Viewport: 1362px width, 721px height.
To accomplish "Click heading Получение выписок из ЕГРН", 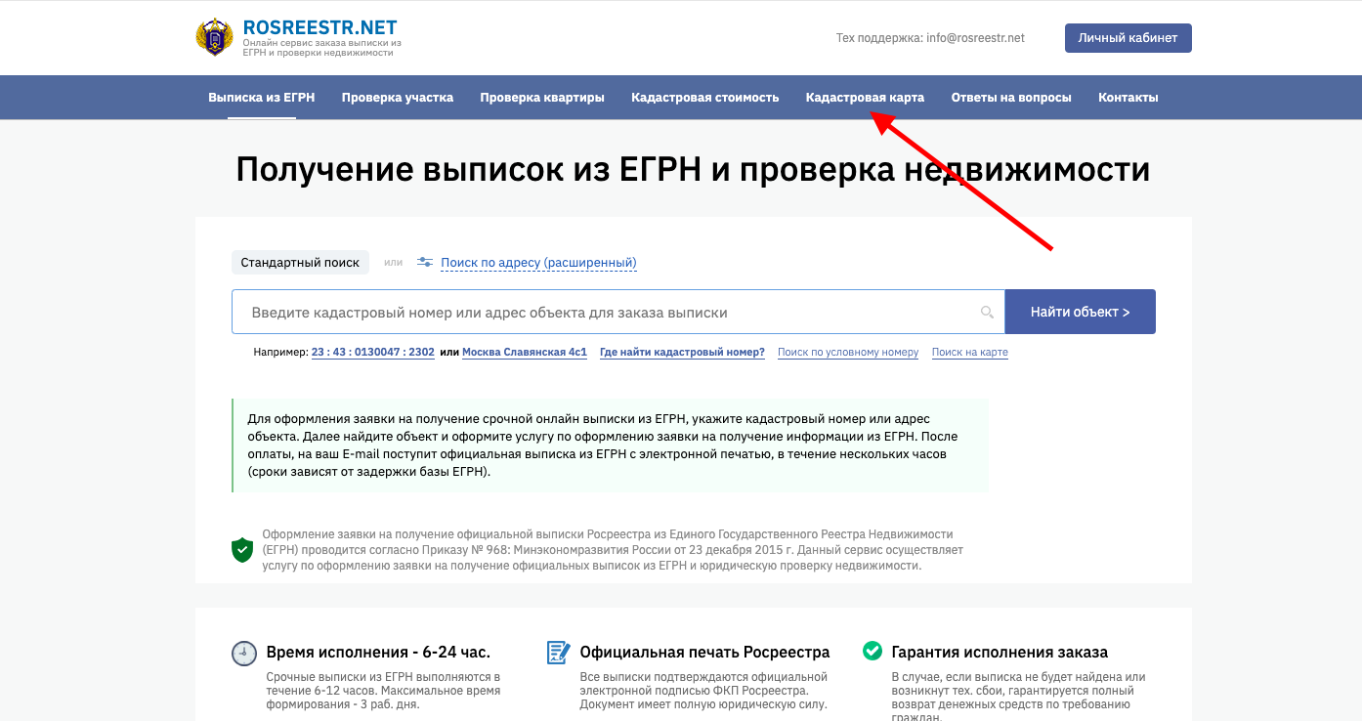I will pos(693,169).
